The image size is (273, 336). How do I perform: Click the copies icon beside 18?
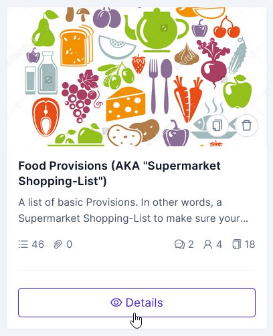pyautogui.click(x=237, y=244)
